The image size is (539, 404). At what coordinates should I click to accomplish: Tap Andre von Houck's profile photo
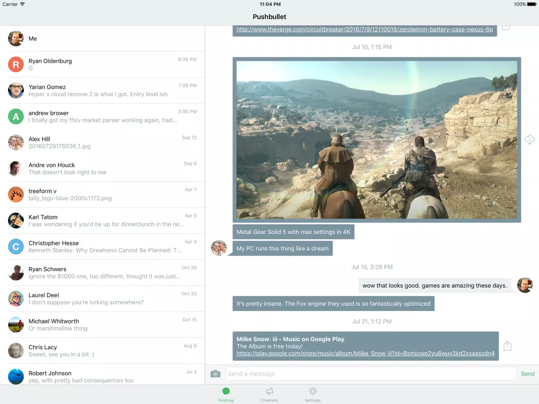[x=16, y=169]
